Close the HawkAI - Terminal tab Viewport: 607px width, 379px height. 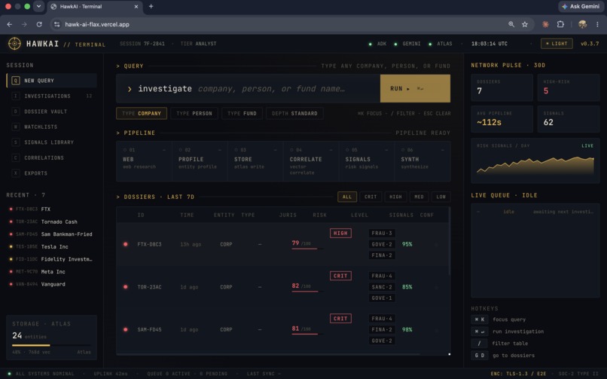pyautogui.click(x=136, y=7)
